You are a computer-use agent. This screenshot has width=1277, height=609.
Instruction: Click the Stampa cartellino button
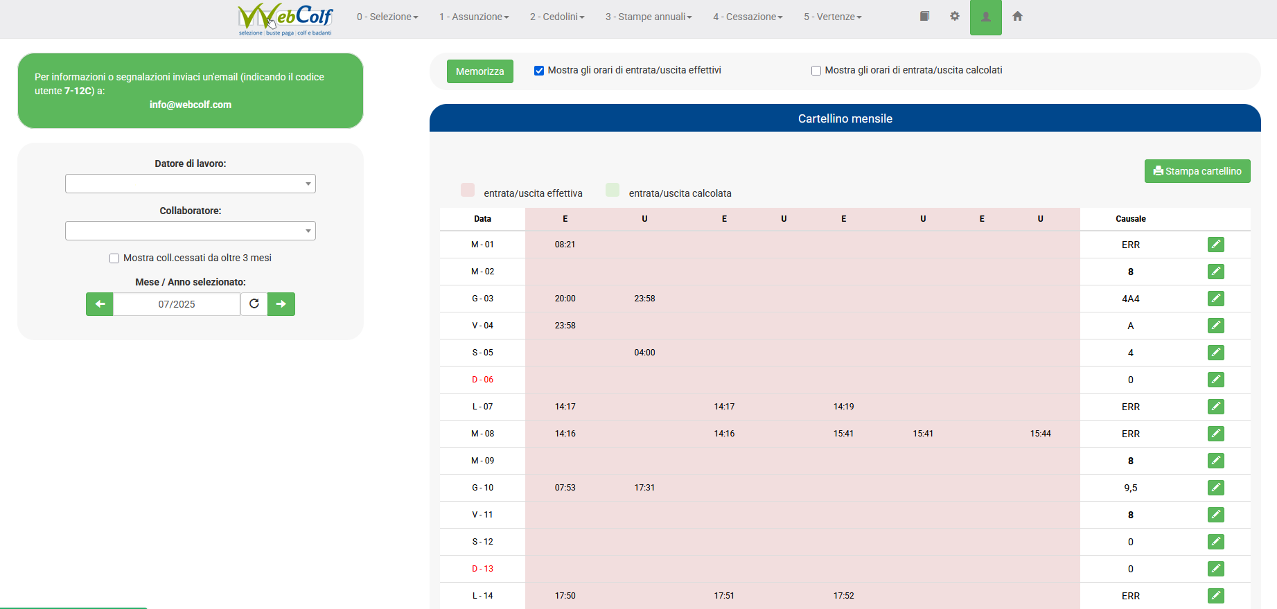pyautogui.click(x=1197, y=171)
